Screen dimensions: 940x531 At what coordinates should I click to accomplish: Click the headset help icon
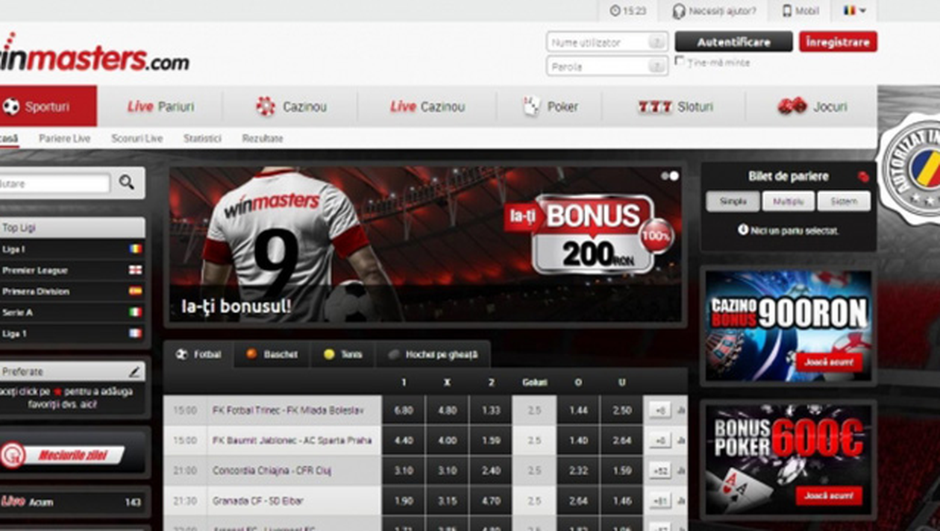pos(678,11)
